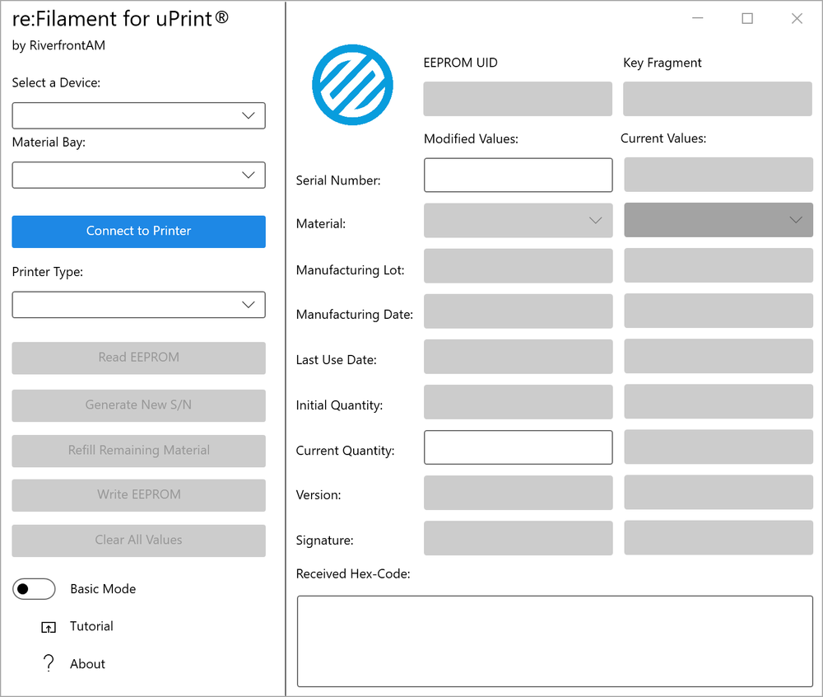Click inside the Received Hex-Code text box

(x=555, y=641)
